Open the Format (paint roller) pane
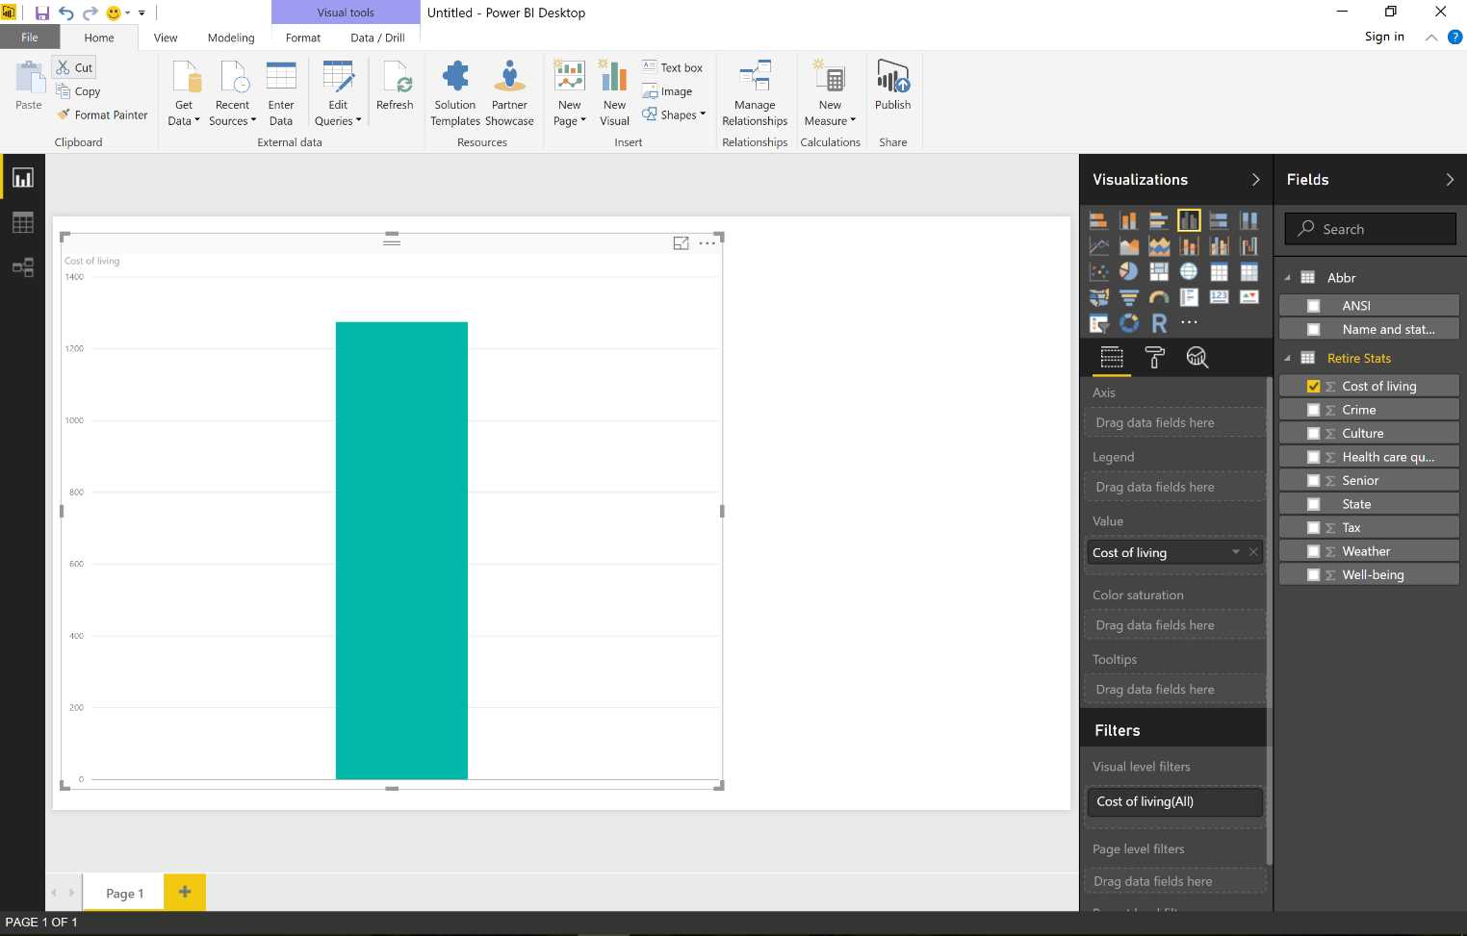Screen dimensions: 1467x936 [1154, 357]
